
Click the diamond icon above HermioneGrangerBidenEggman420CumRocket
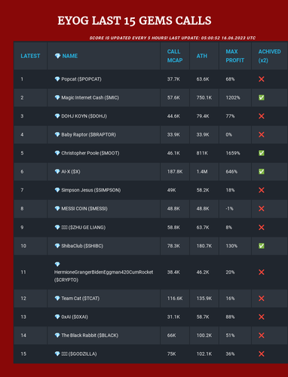[57, 264]
